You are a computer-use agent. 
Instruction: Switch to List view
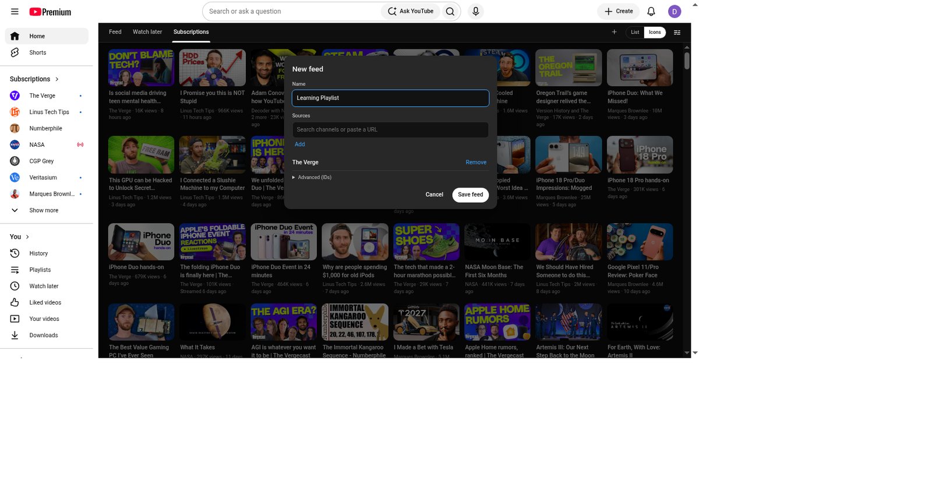(x=635, y=32)
